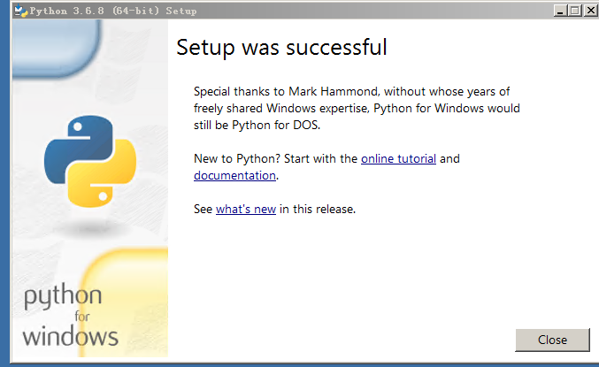Click the Mark Hammond thanks paragraph
The height and width of the screenshot is (367, 599).
click(357, 108)
